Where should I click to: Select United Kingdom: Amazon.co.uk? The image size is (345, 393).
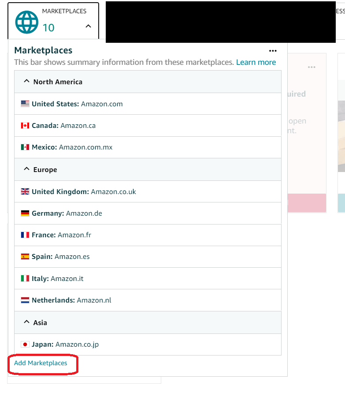148,191
